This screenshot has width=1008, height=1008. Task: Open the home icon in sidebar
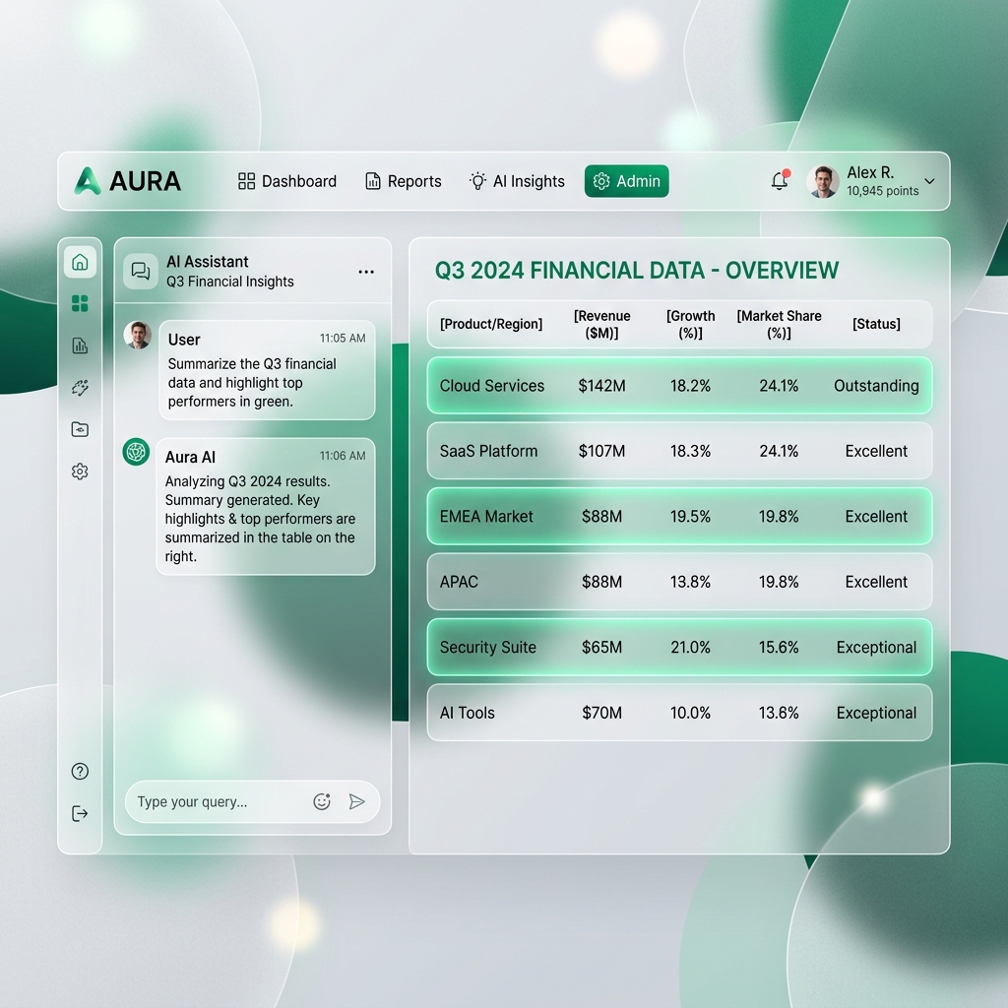80,262
